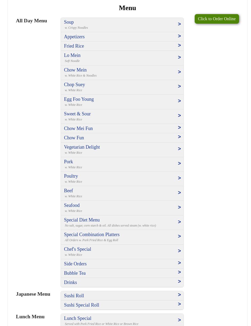
Task: Expand the Sushi Roll chevron
Action: click(179, 295)
